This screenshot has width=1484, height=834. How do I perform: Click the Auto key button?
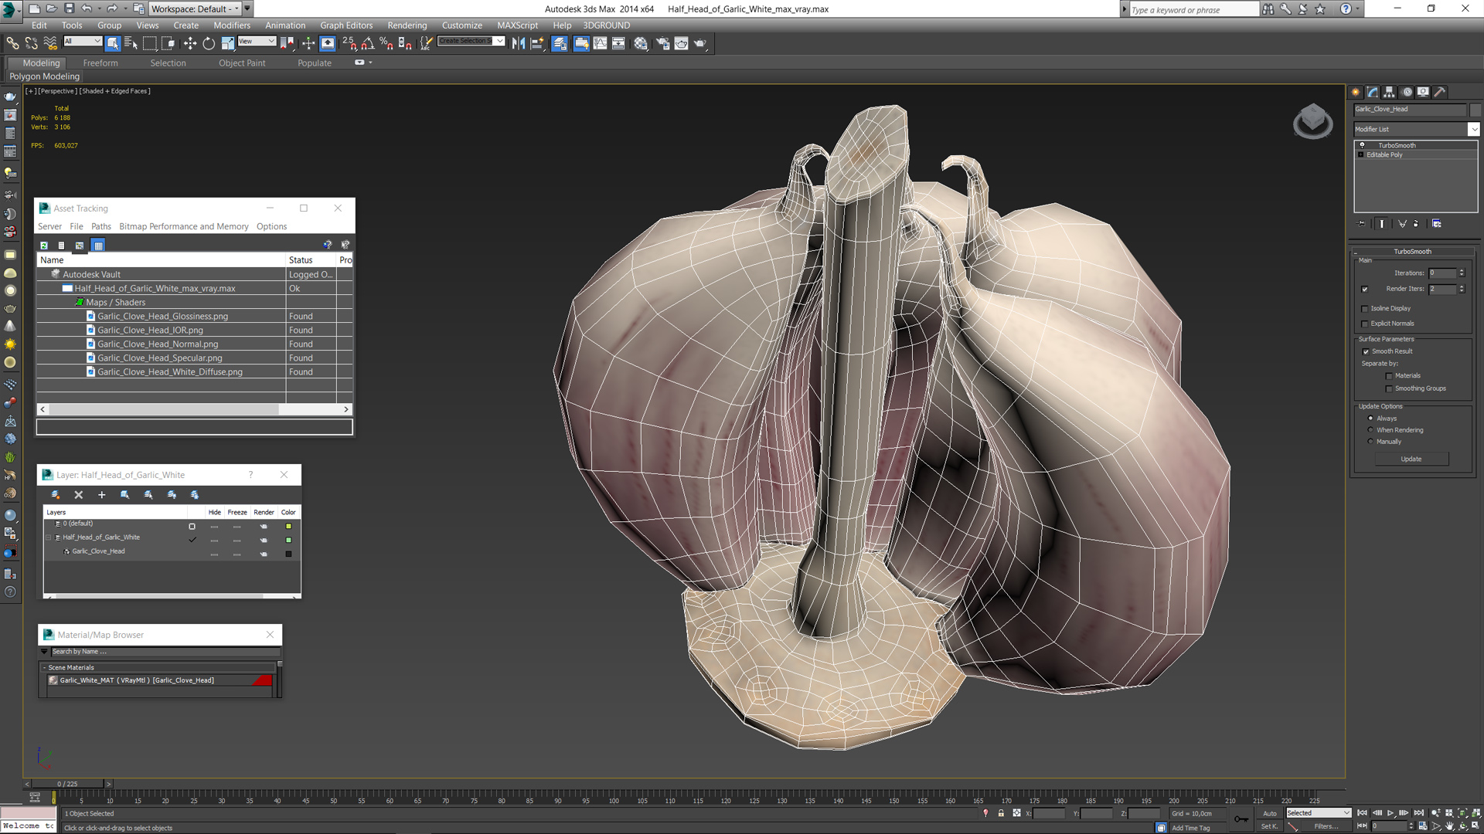click(1270, 813)
